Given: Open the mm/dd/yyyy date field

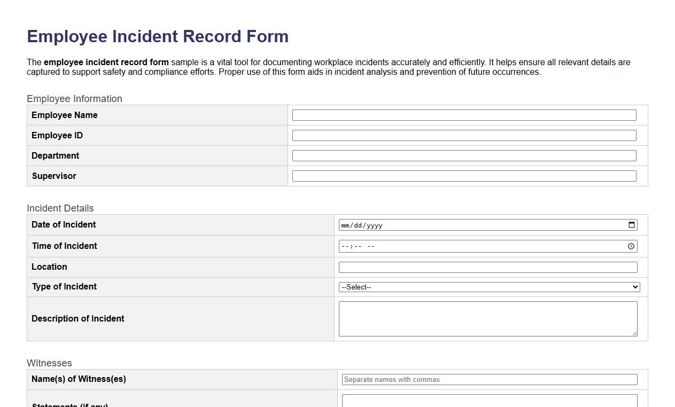Looking at the screenshot, I should tap(374, 225).
